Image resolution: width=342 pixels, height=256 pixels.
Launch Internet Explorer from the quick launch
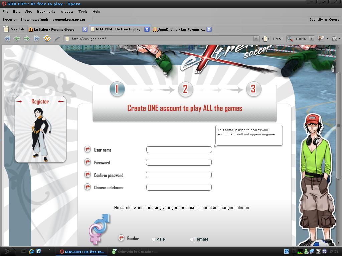click(31, 251)
